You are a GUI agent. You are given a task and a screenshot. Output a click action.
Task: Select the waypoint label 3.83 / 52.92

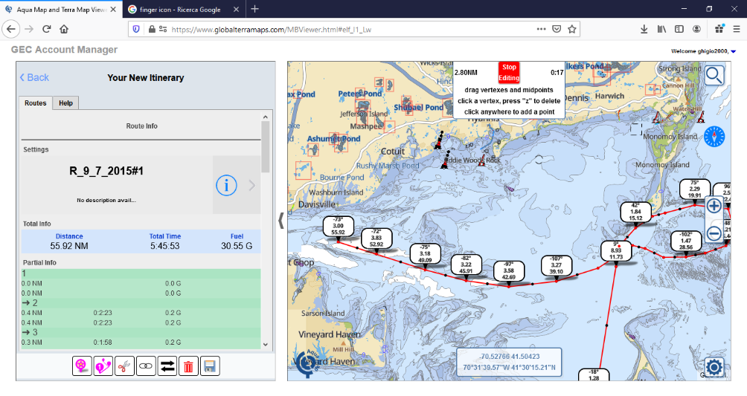point(376,238)
